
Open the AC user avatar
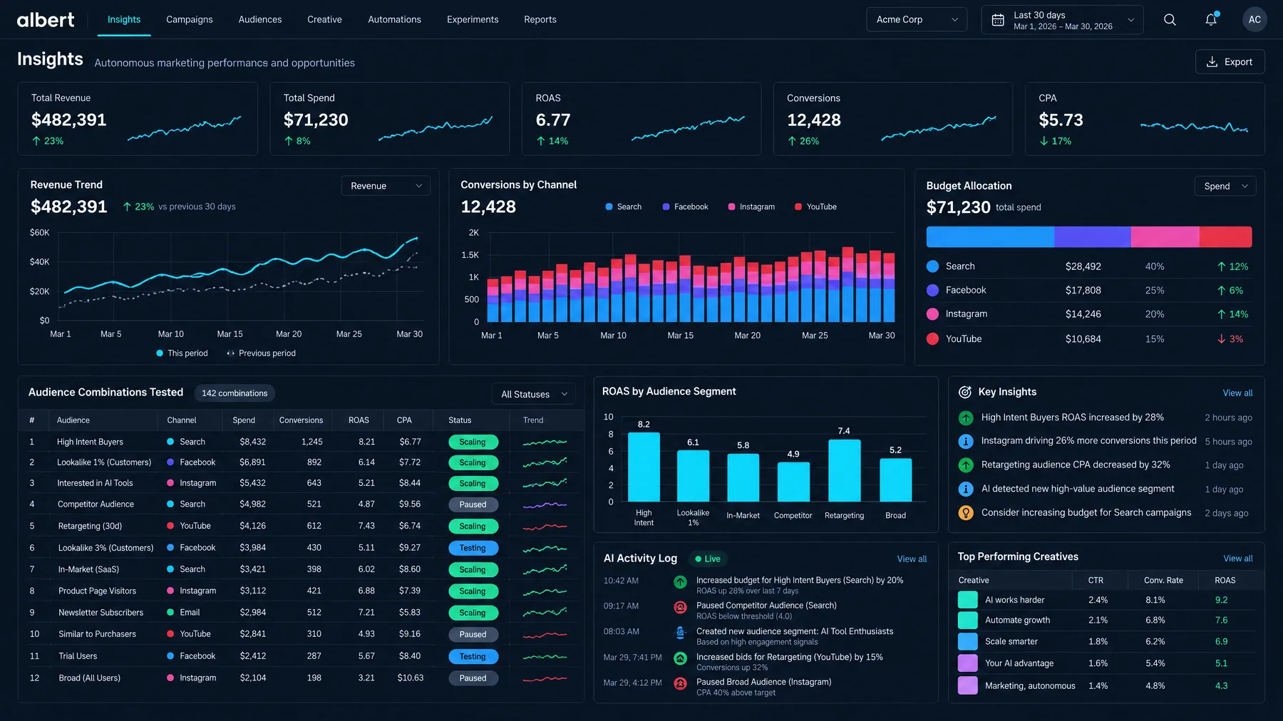coord(1254,20)
